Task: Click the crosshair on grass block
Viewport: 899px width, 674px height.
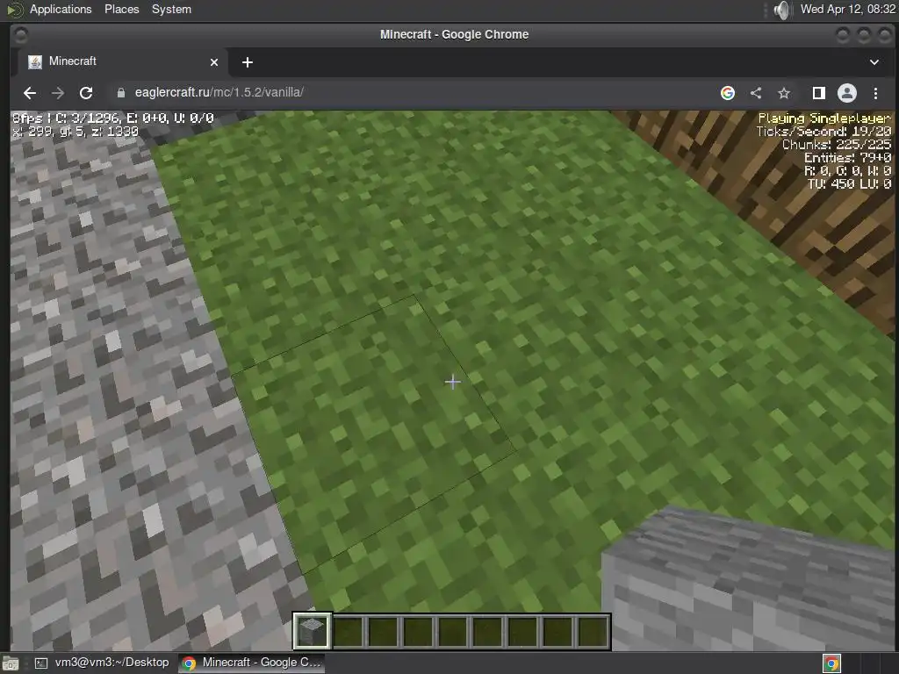Action: 452,382
